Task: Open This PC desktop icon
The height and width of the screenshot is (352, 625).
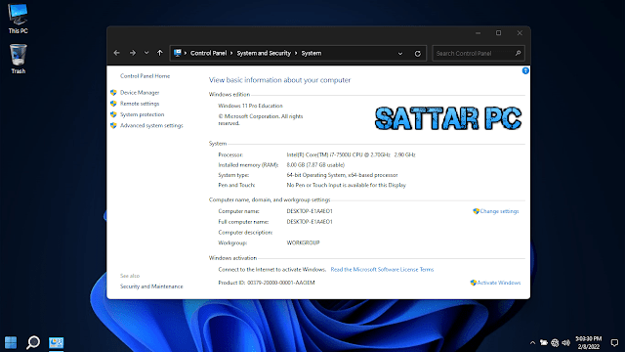Action: coord(18,19)
